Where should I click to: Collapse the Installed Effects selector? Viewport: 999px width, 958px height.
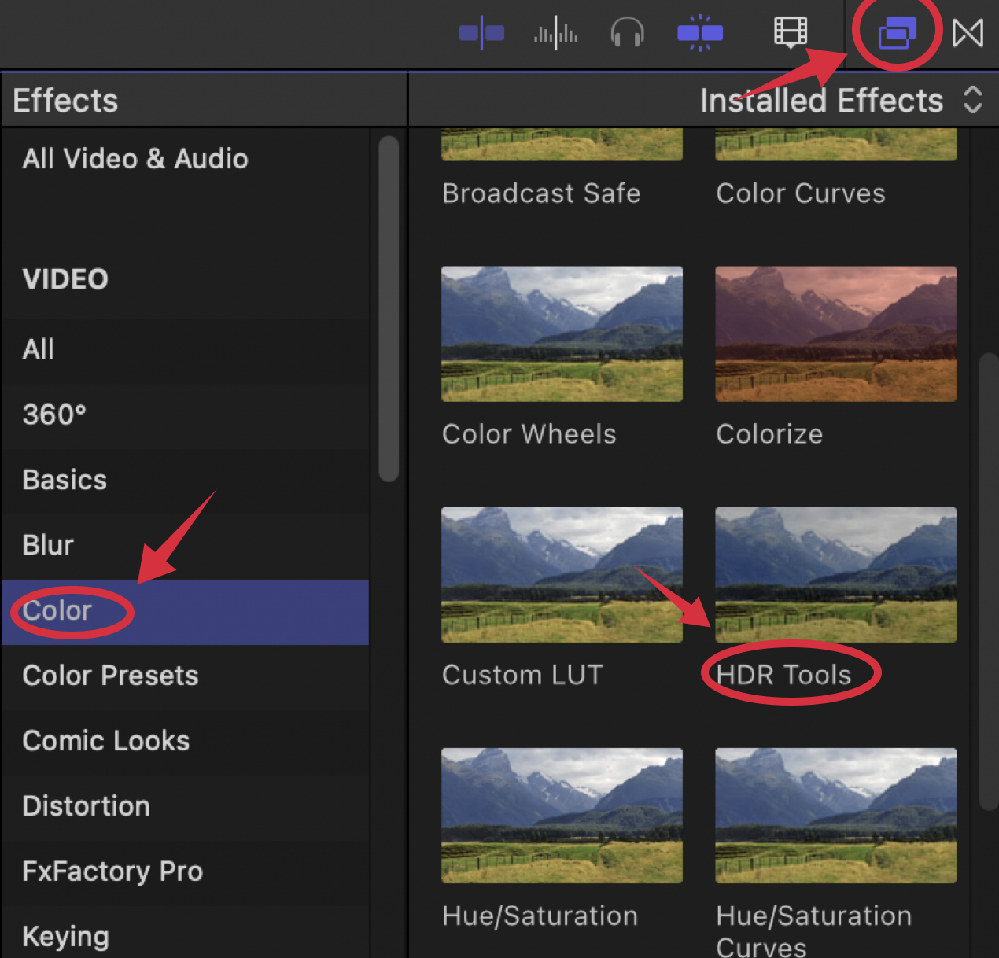973,100
